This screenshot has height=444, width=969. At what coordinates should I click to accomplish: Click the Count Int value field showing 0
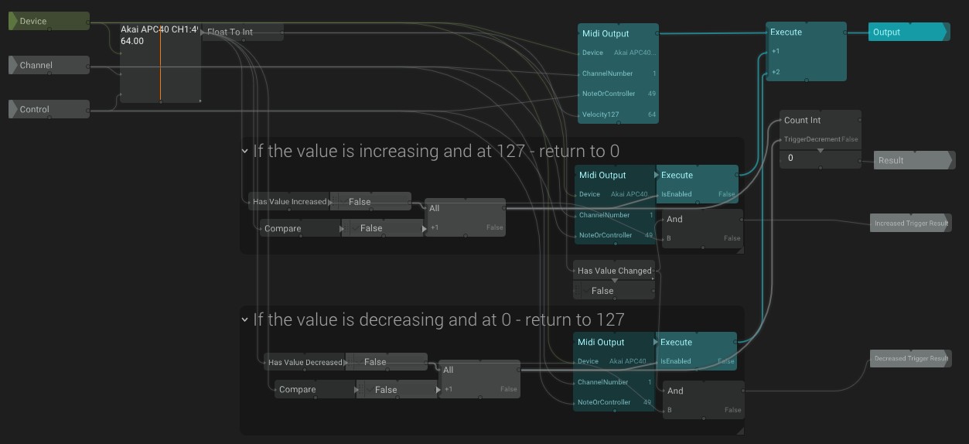tap(819, 158)
